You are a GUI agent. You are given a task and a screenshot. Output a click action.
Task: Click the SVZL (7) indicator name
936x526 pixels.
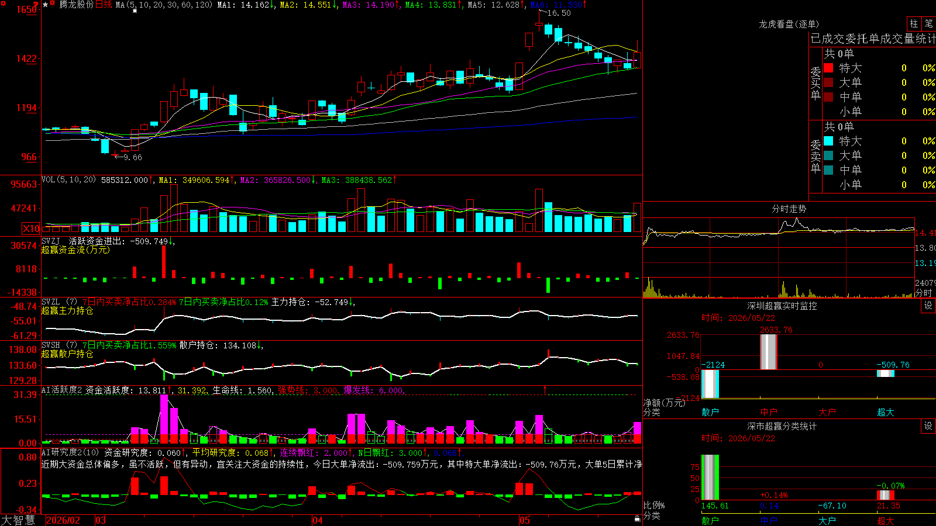click(59, 302)
